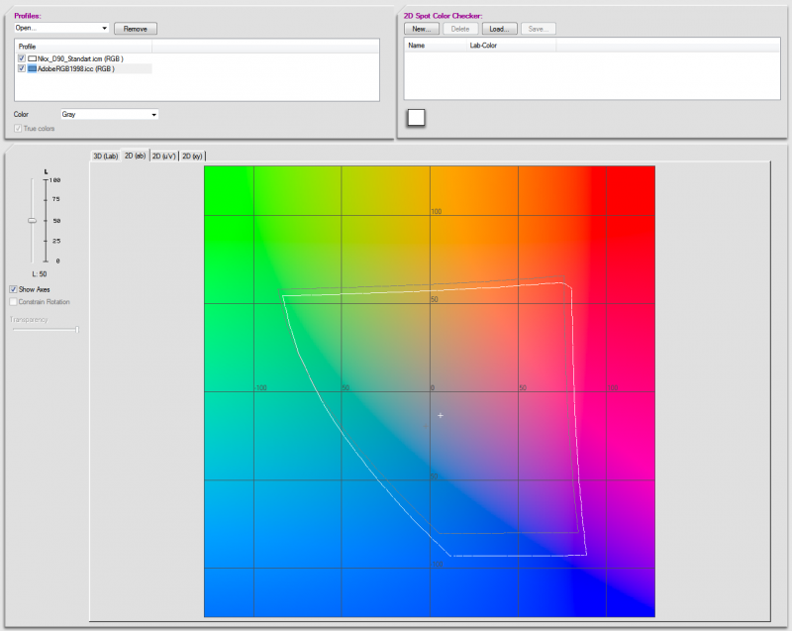
Task: Click the white crosshair marker in the gamut plot
Action: [x=441, y=415]
